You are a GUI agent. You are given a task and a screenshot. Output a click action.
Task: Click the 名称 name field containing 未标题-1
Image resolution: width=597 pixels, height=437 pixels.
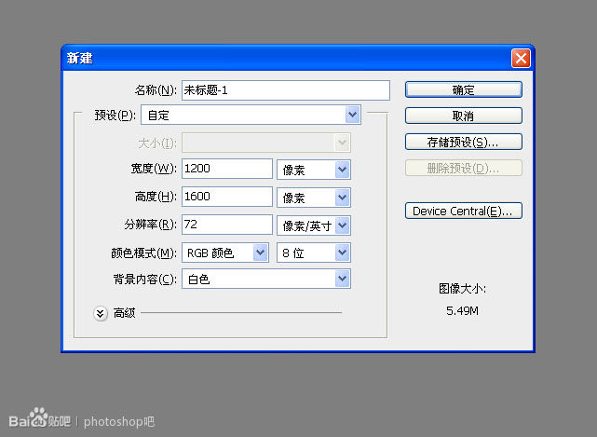coord(286,90)
